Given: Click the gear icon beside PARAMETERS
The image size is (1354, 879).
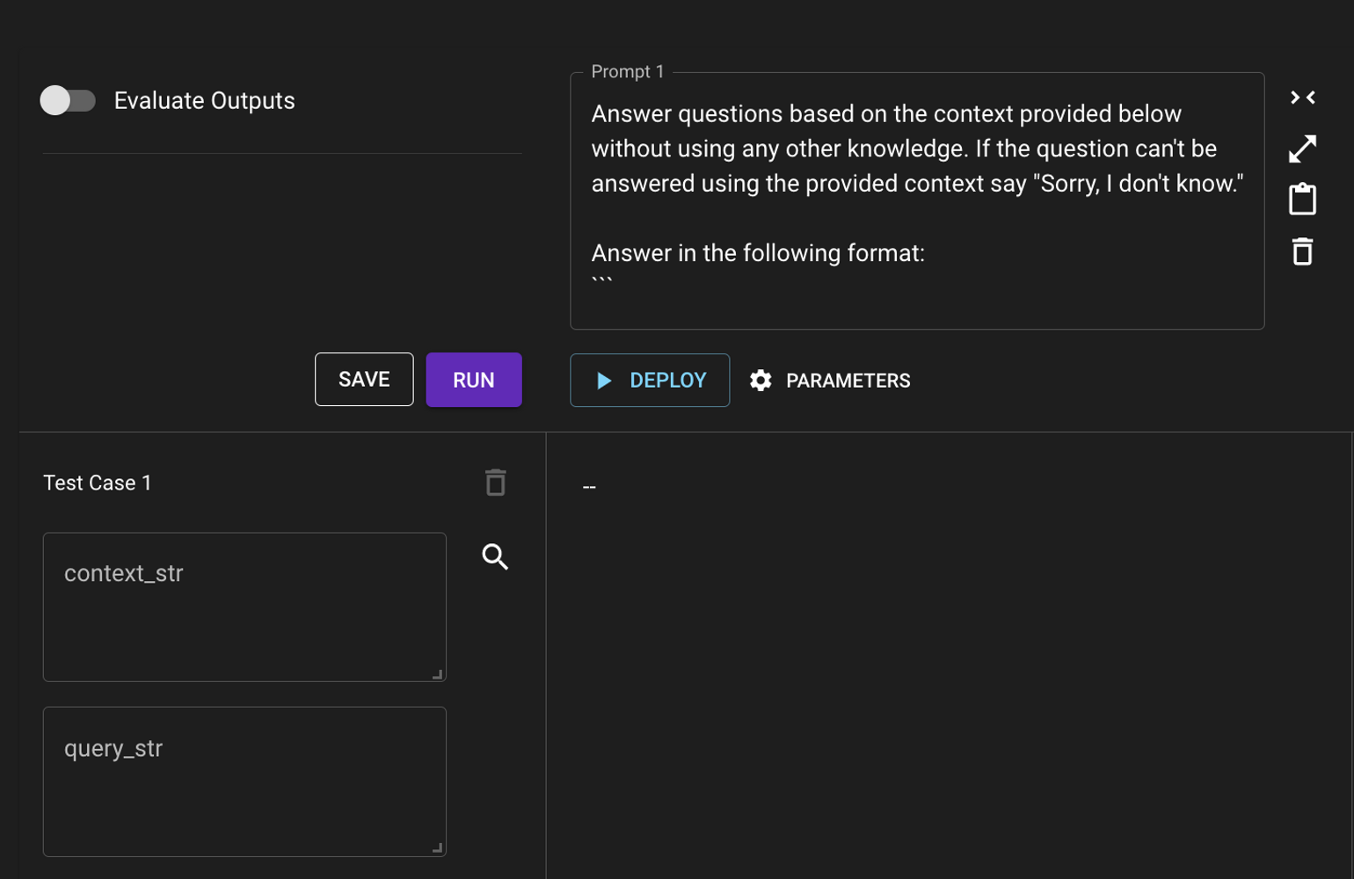Looking at the screenshot, I should [x=761, y=381].
